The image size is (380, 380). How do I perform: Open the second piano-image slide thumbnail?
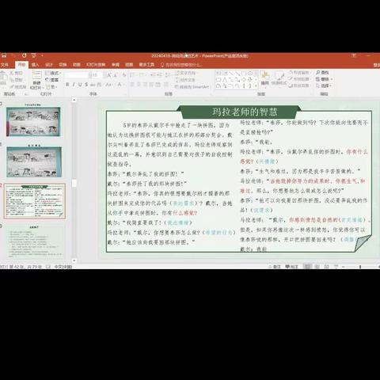(34, 161)
